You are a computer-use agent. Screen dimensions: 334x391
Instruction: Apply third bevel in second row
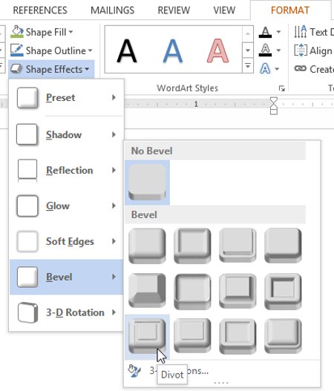(238, 291)
